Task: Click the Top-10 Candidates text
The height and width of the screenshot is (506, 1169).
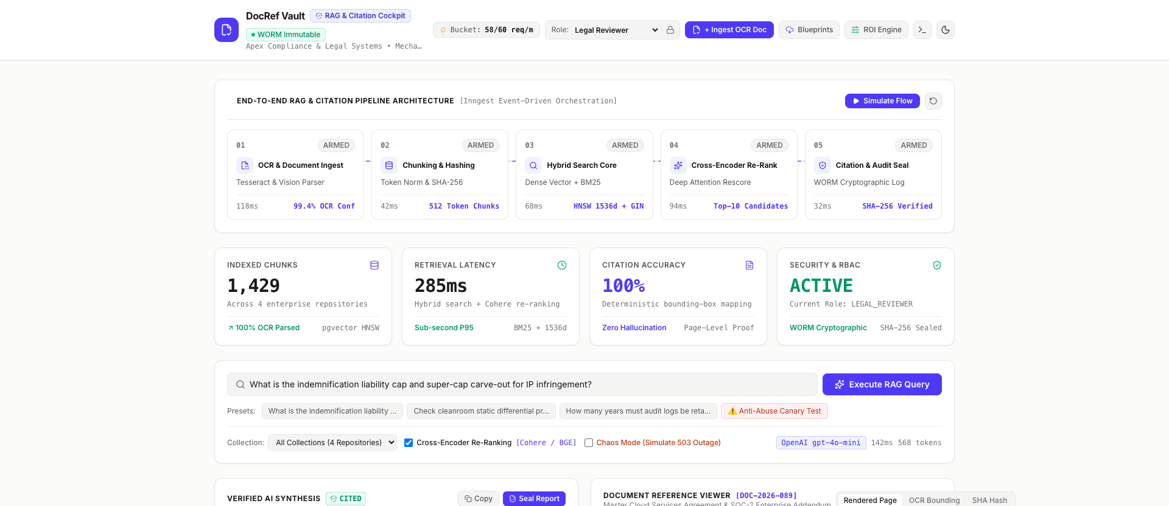Action: coord(751,206)
